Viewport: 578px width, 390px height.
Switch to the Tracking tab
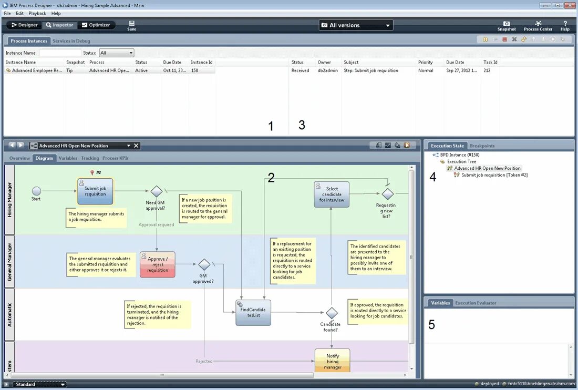coord(90,158)
